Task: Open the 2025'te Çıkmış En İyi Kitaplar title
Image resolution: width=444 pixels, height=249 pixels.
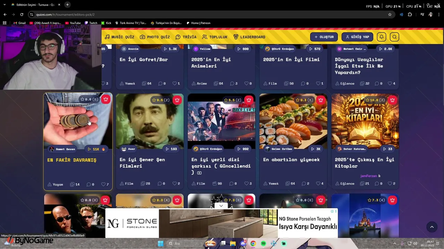Action: coord(364,163)
